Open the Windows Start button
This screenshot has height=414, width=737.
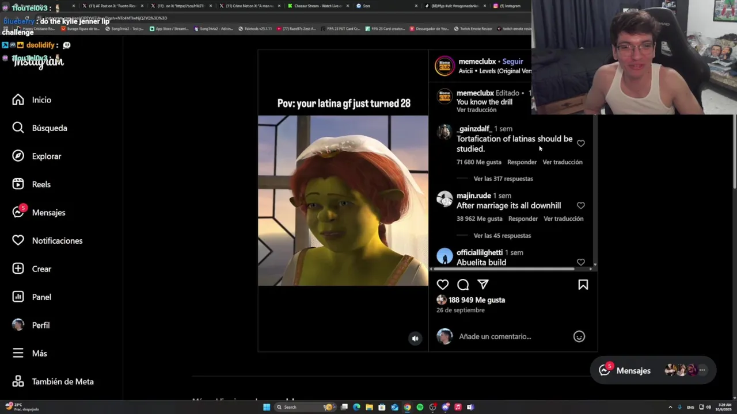point(267,407)
